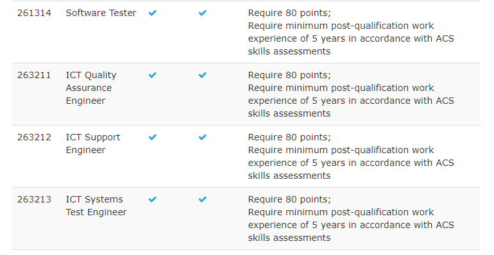Screen dimensions: 494x255
Task: Click second blue checkmark in Software Tester row
Action: pyautogui.click(x=203, y=13)
